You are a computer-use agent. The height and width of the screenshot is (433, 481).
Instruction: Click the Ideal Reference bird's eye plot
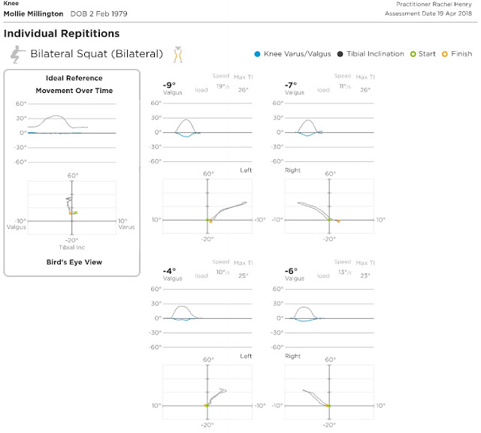click(72, 208)
